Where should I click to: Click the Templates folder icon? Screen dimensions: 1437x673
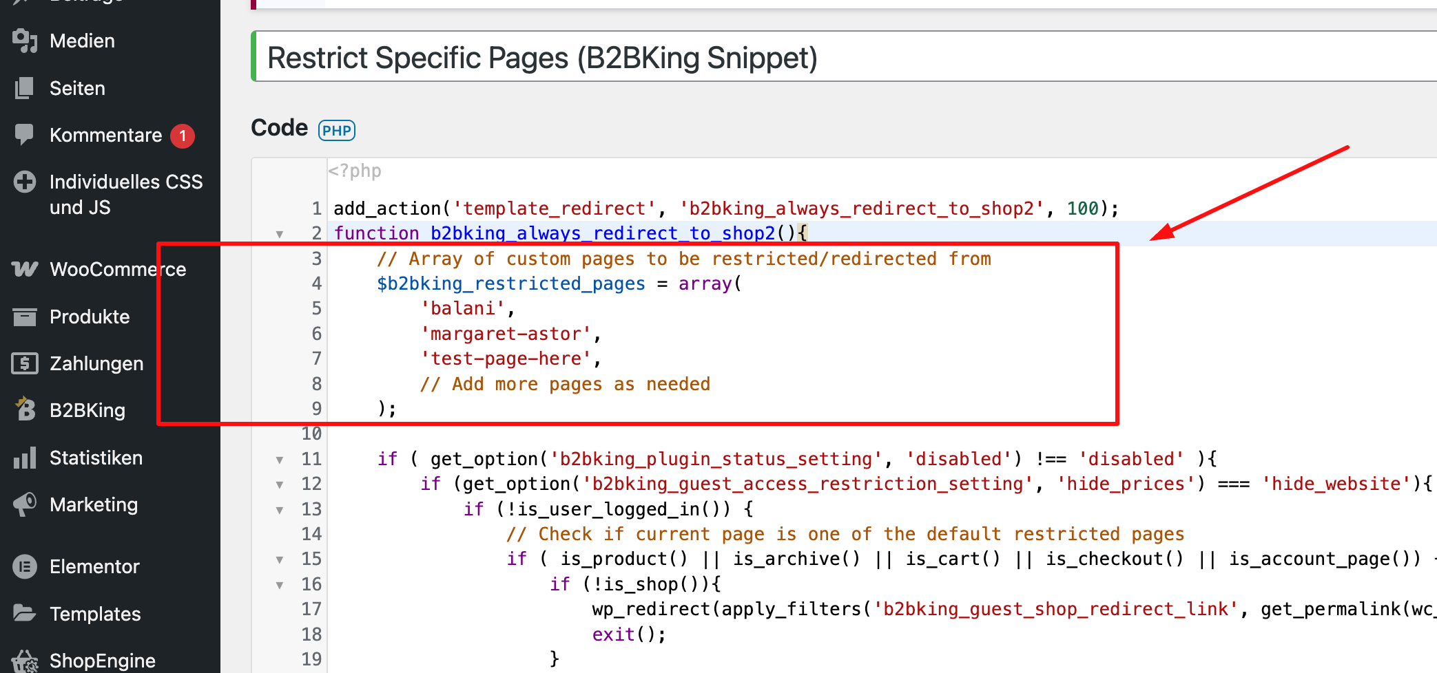tap(25, 613)
